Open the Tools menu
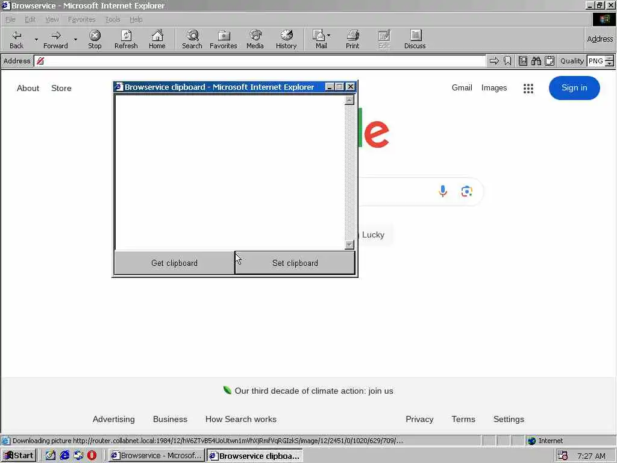 113,19
